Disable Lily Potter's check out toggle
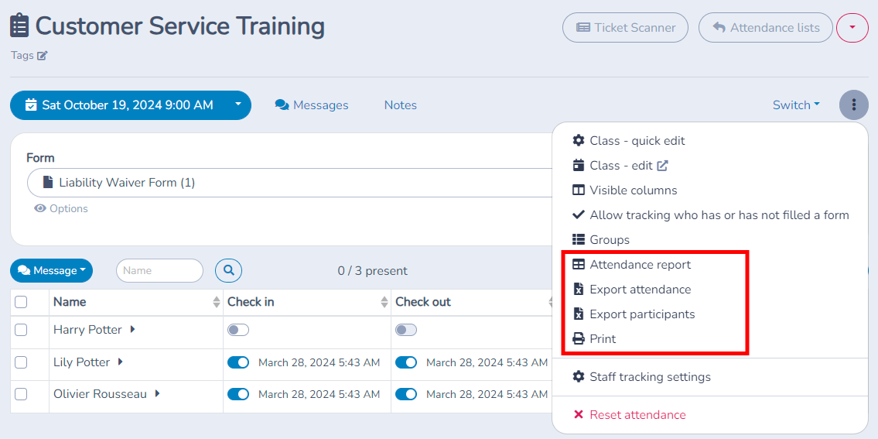This screenshot has width=878, height=439. pyautogui.click(x=406, y=363)
